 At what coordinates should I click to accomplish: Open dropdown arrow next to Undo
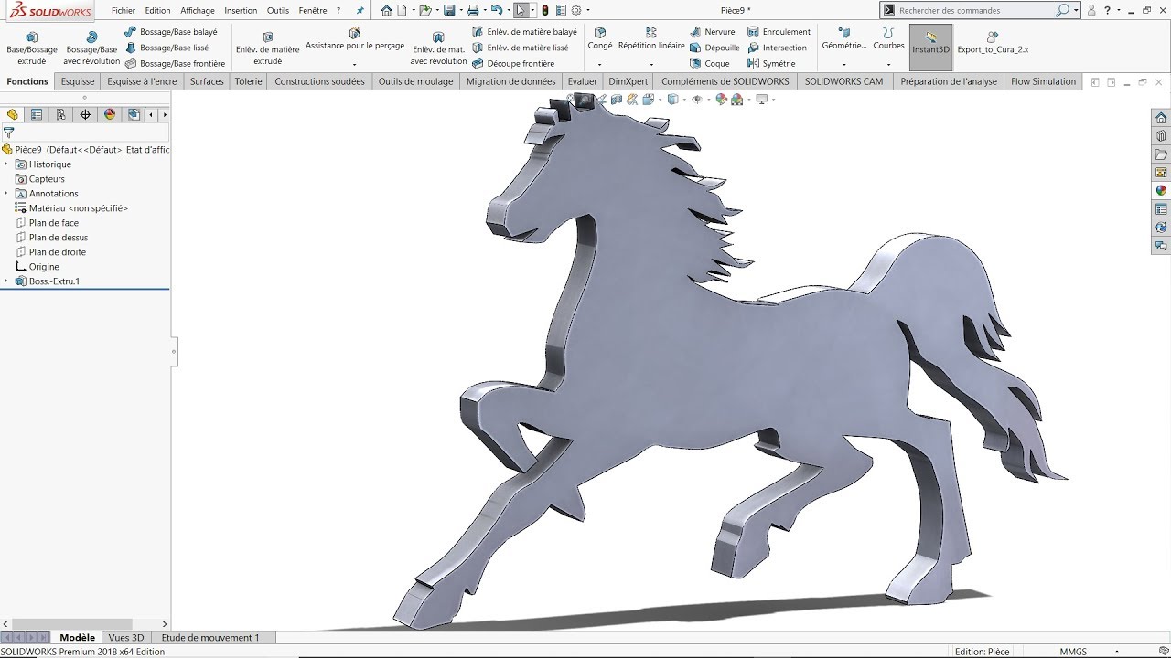509,10
